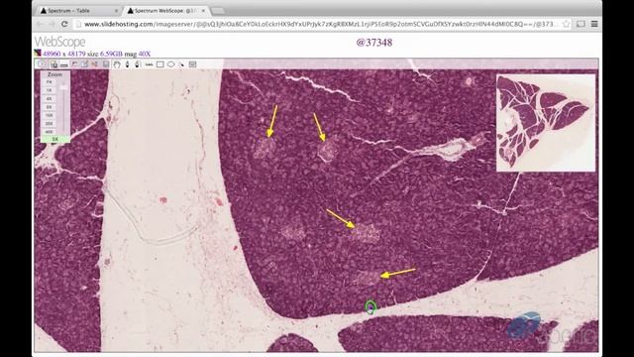The image size is (634, 357).
Task: Click the WebScope image info icon near dimensions
Action: [38, 53]
